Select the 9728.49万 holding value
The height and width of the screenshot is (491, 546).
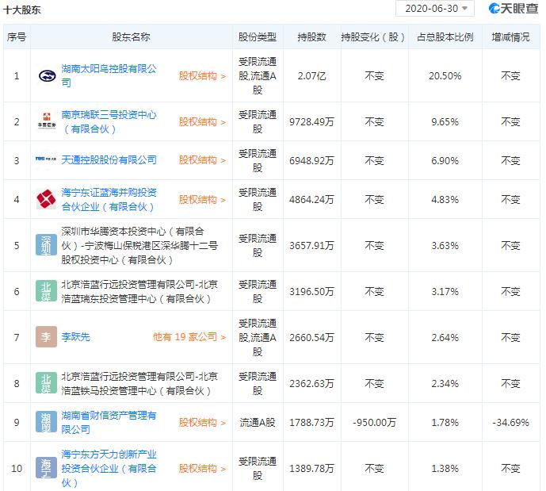(x=311, y=122)
